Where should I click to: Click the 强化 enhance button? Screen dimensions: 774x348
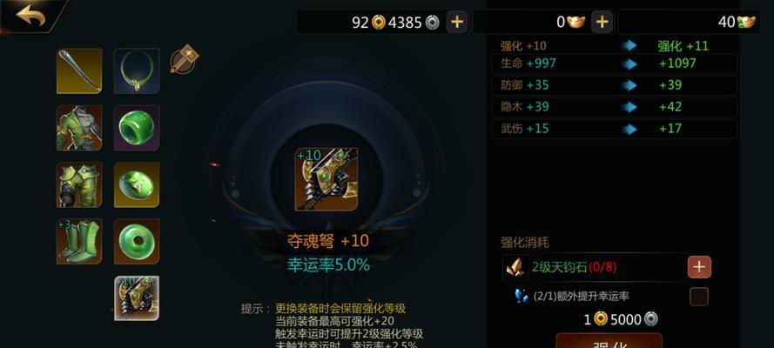pos(609,341)
